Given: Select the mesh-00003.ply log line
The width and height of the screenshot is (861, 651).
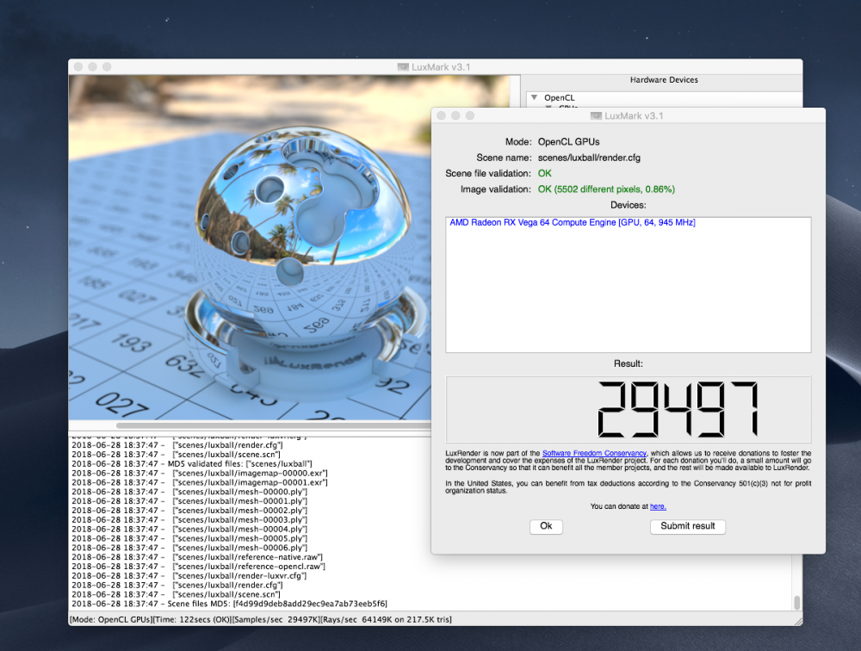Looking at the screenshot, I should (189, 520).
